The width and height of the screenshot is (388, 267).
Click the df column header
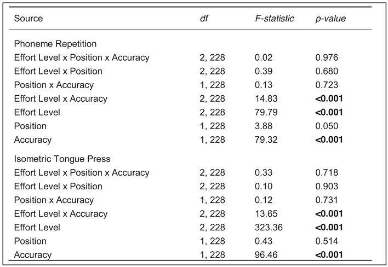click(203, 19)
